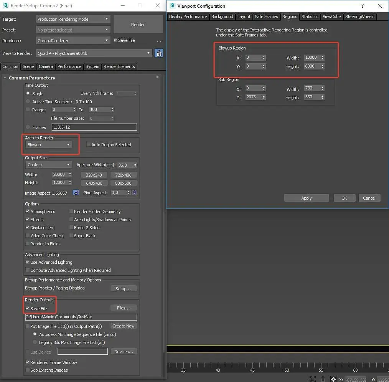Adjust the Output Width spinner arrows

coord(70,175)
